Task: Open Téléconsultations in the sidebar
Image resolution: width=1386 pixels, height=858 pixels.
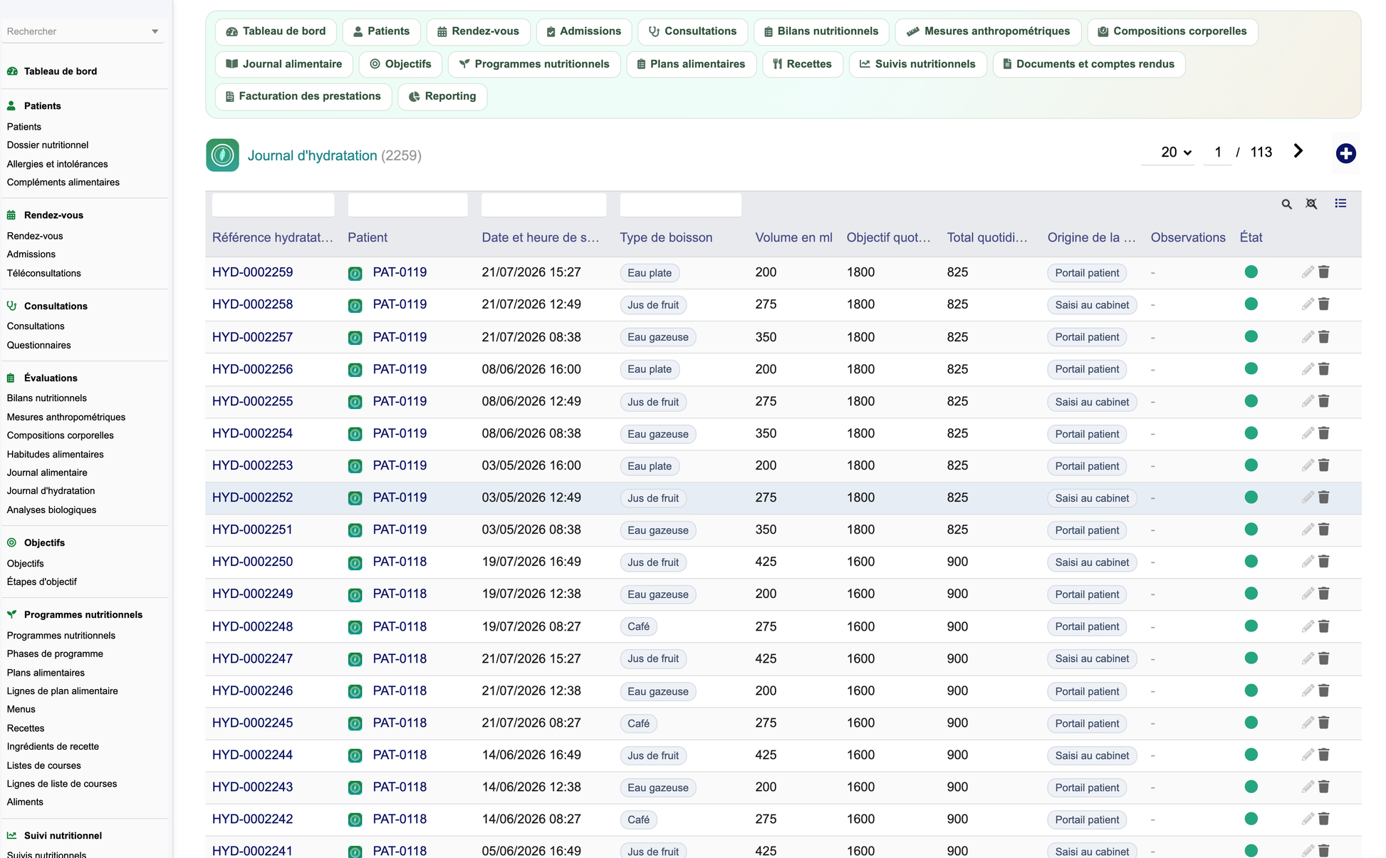Action: pos(43,273)
